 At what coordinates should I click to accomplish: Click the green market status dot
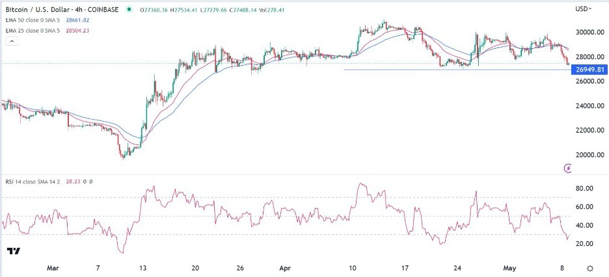click(x=129, y=9)
